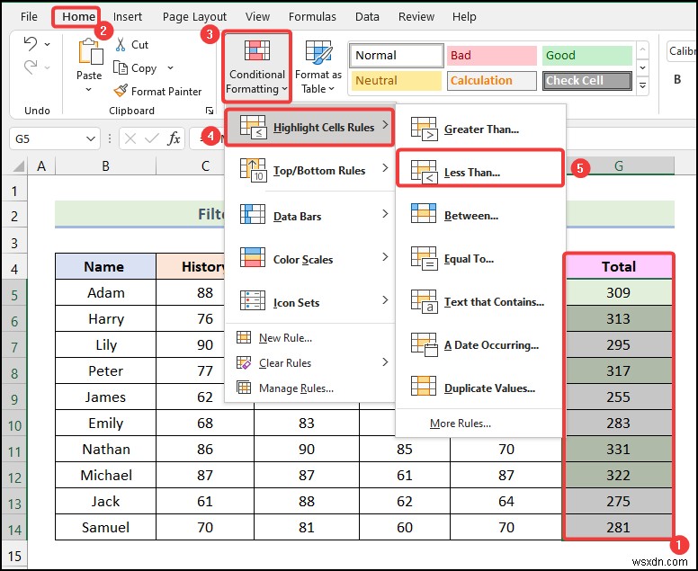Screen dimensions: 698x571
Task: Open the Formulas tab
Action: point(312,17)
